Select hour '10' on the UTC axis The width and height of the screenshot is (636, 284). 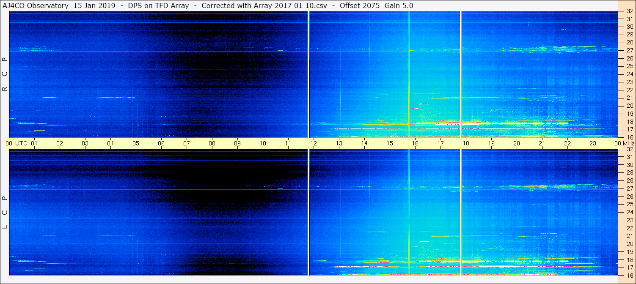point(263,143)
